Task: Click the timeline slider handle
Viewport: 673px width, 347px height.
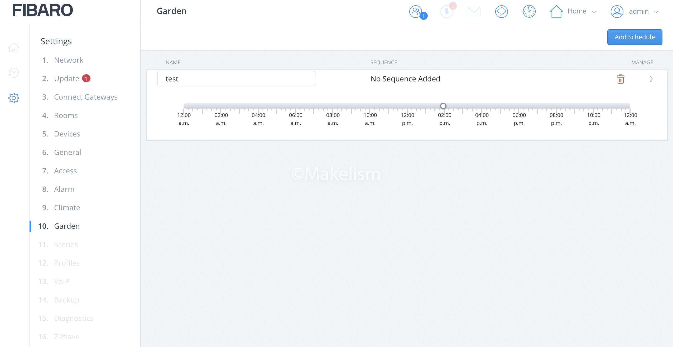Action: coord(443,106)
